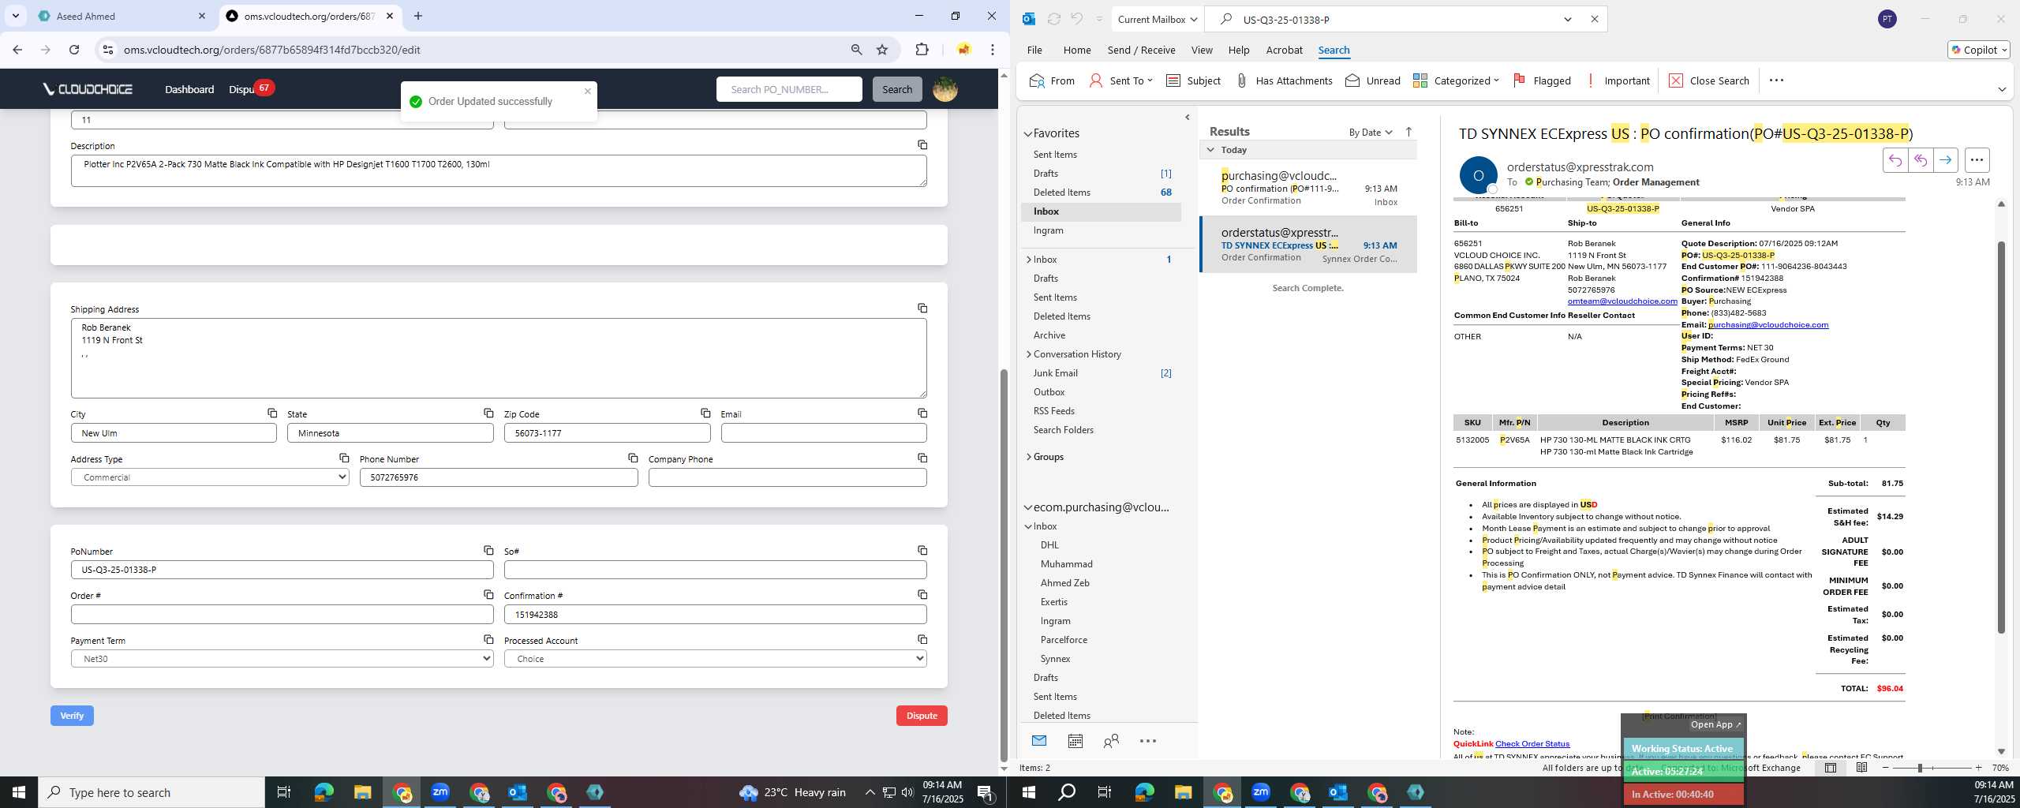Filter search by Has Attachments

(1284, 80)
